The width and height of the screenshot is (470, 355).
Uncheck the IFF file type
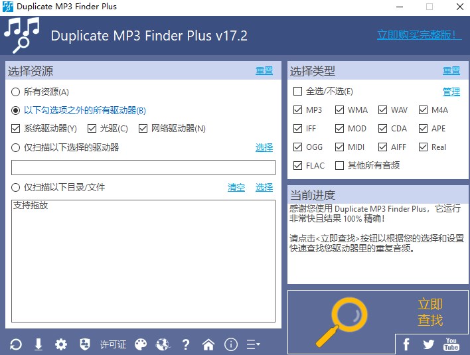[x=297, y=129]
